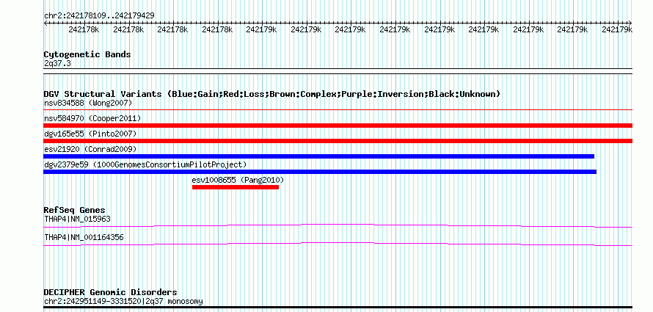The width and height of the screenshot is (653, 312).
Task: Select the DGV Structural Variants track heading
Action: click(x=272, y=94)
